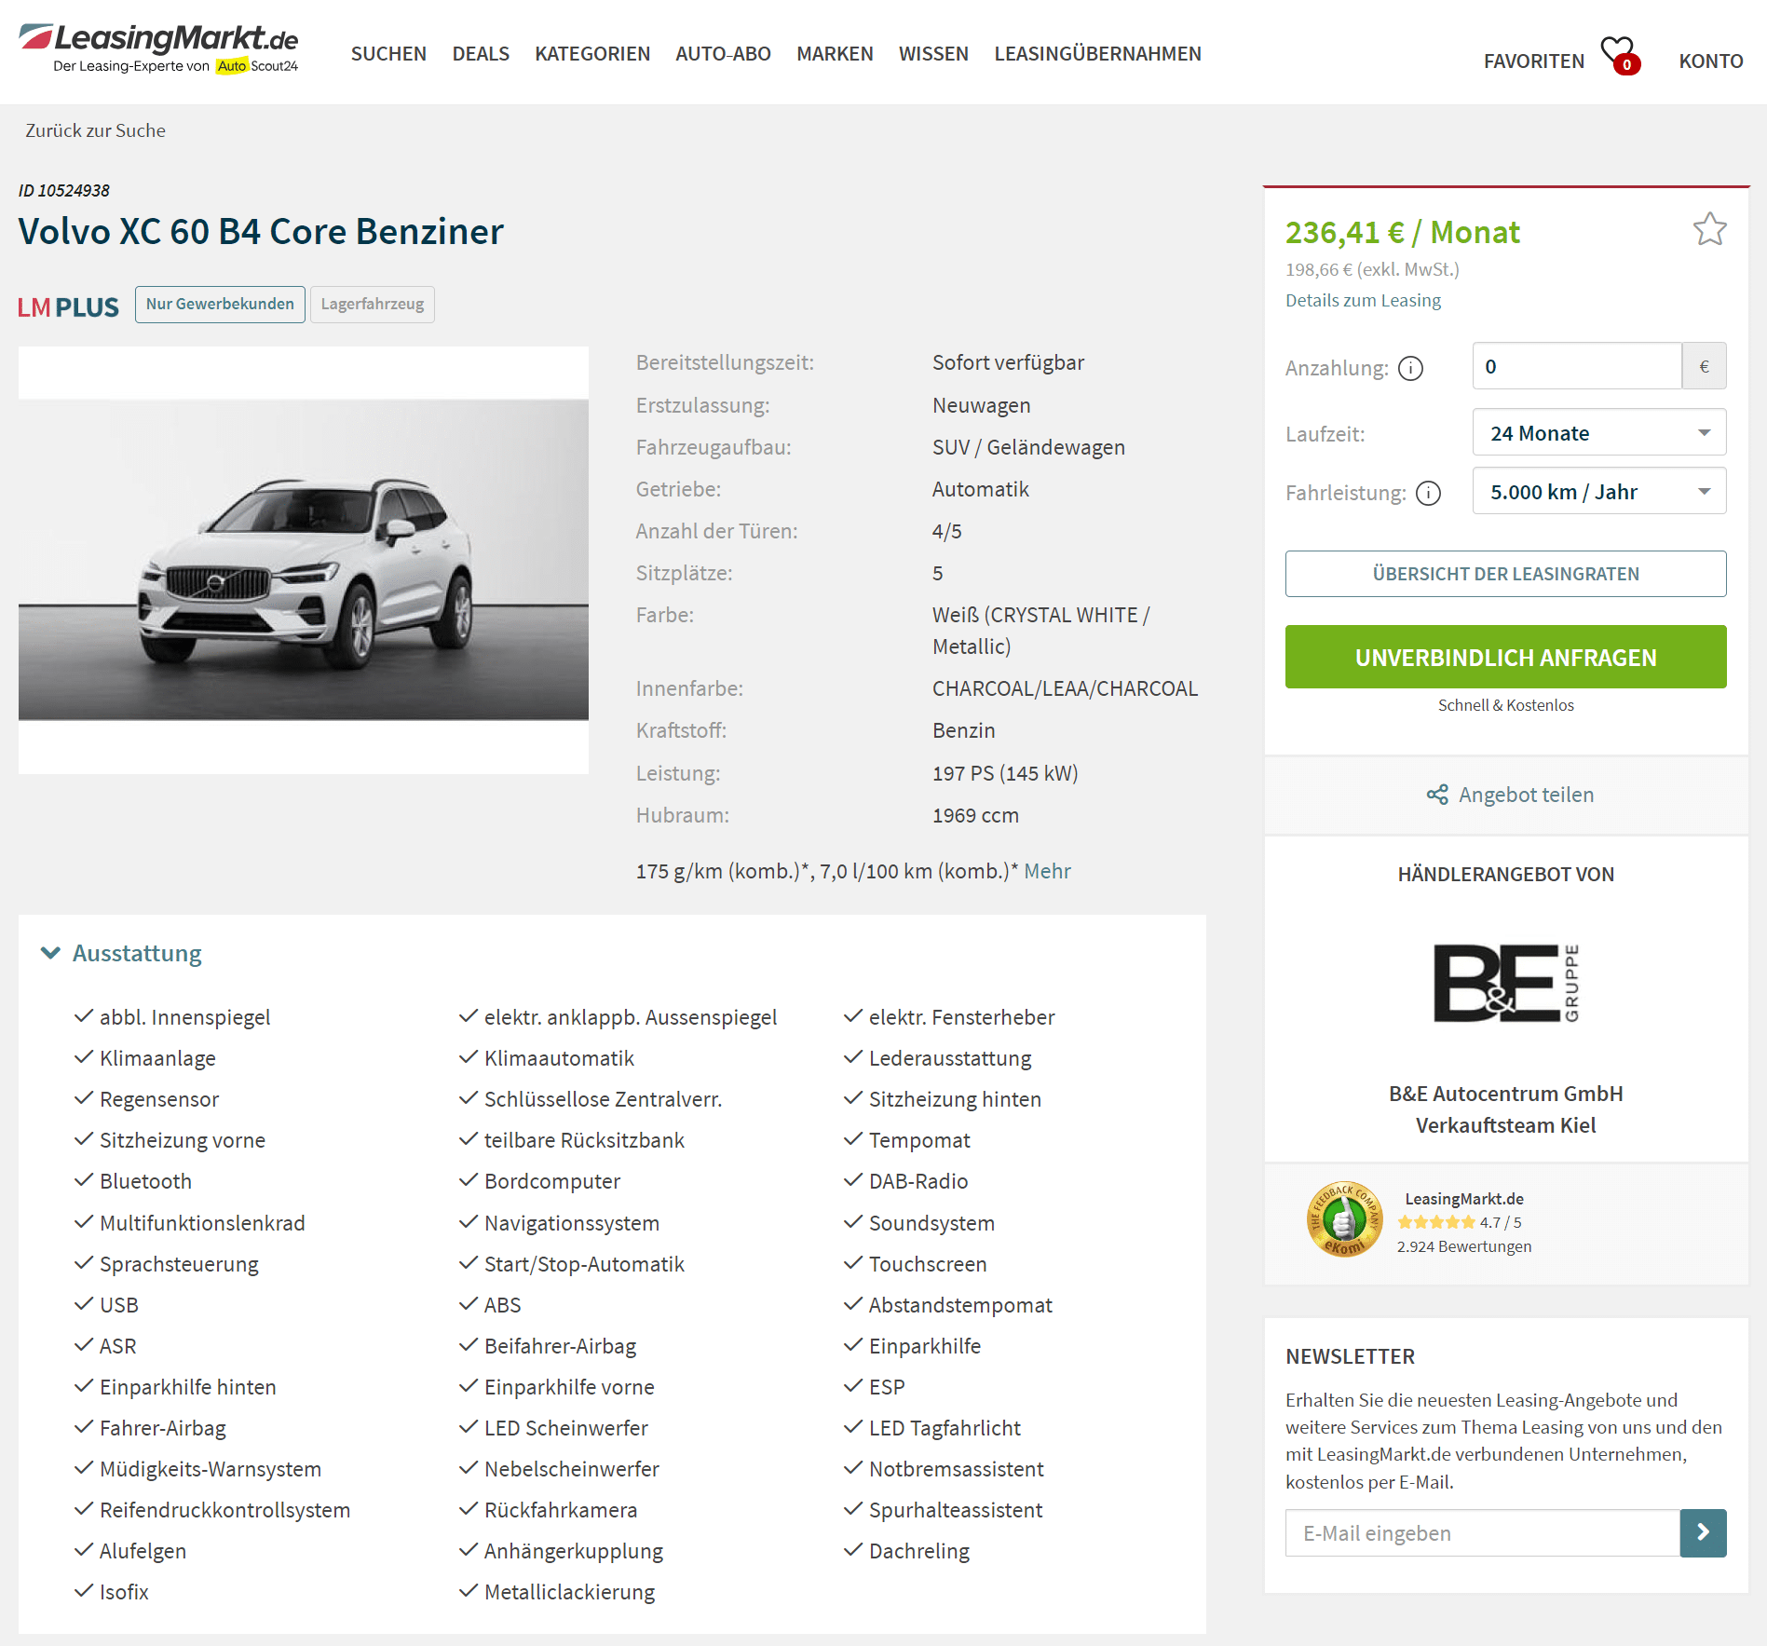This screenshot has width=1767, height=1646.
Task: Click the eKomi feedback badge
Action: pyautogui.click(x=1344, y=1219)
